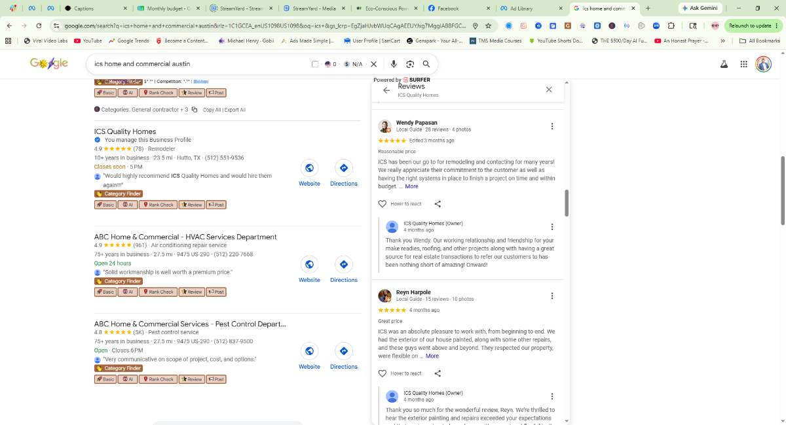This screenshot has height=425, width=786.
Task: Tick the checkbox inside the search bar
Action: point(315,64)
